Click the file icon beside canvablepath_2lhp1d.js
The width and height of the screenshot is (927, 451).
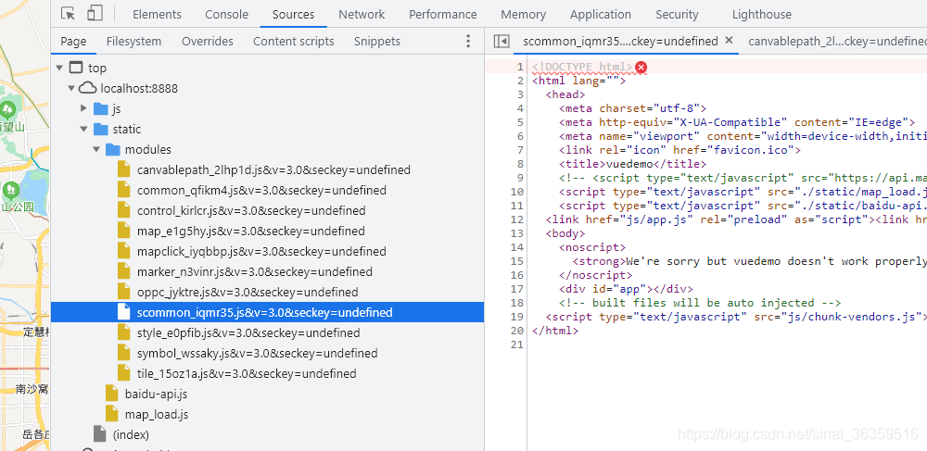[123, 169]
